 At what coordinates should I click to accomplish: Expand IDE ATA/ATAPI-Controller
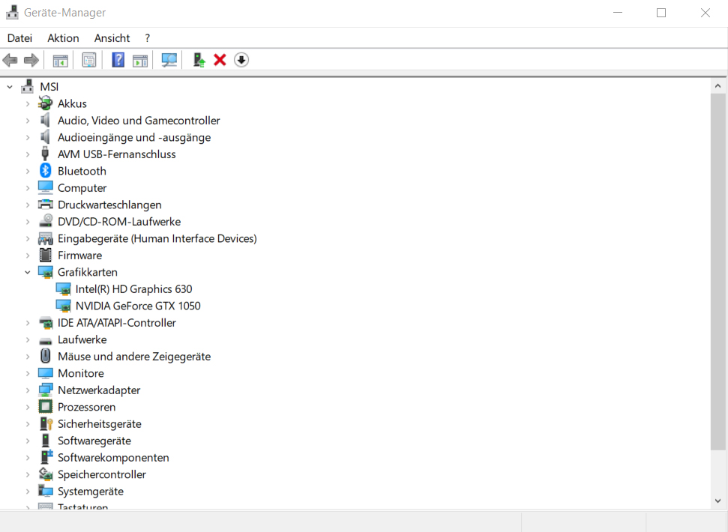click(x=28, y=323)
